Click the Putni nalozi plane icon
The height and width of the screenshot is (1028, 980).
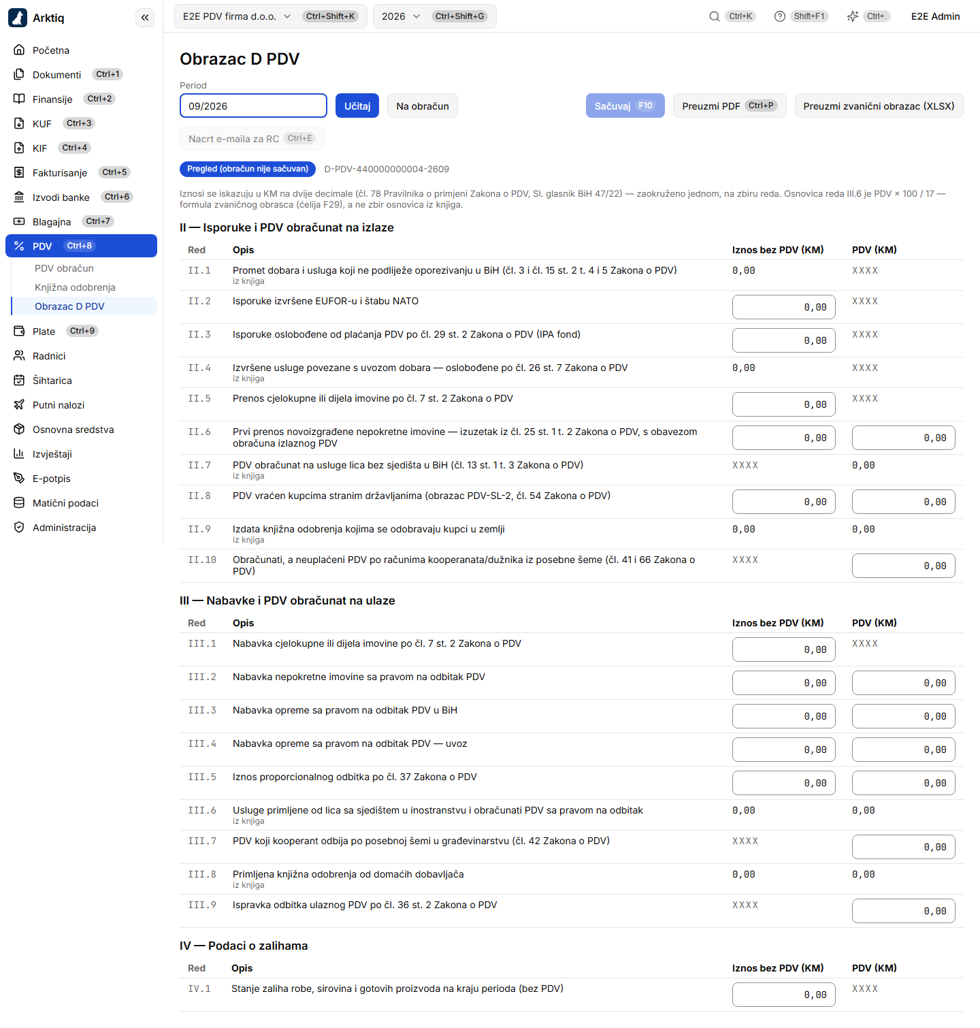tap(19, 405)
